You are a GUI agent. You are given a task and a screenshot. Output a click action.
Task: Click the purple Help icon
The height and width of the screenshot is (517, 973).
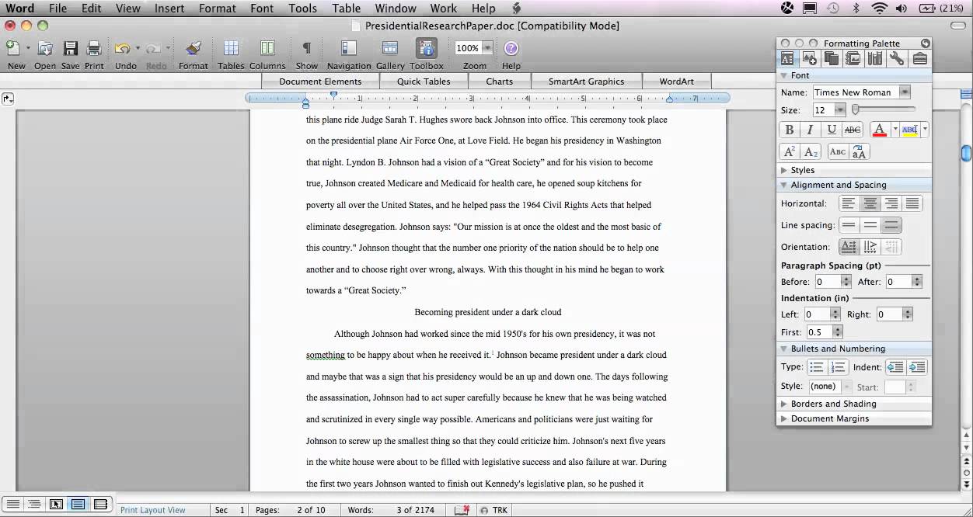click(x=511, y=48)
